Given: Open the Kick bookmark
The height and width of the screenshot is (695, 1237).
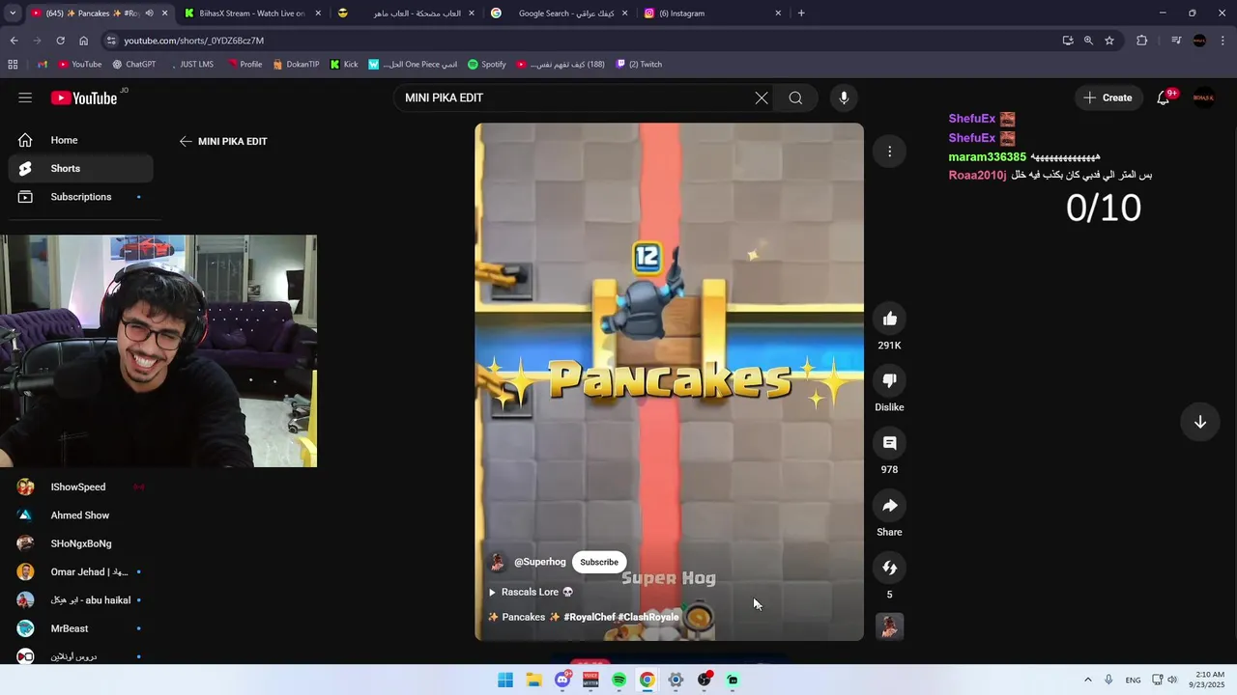Looking at the screenshot, I should coord(344,65).
